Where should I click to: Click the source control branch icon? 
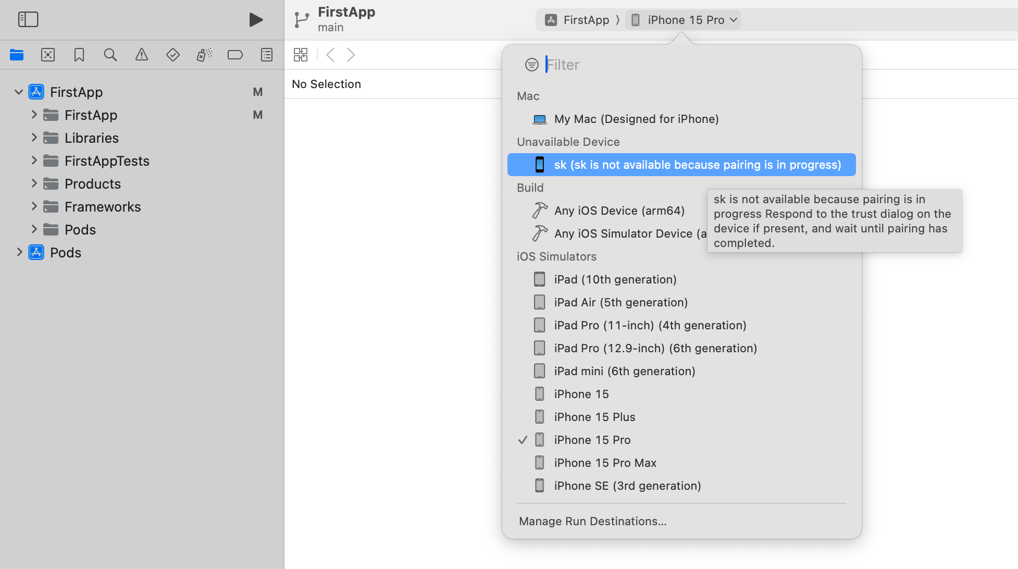(x=301, y=20)
